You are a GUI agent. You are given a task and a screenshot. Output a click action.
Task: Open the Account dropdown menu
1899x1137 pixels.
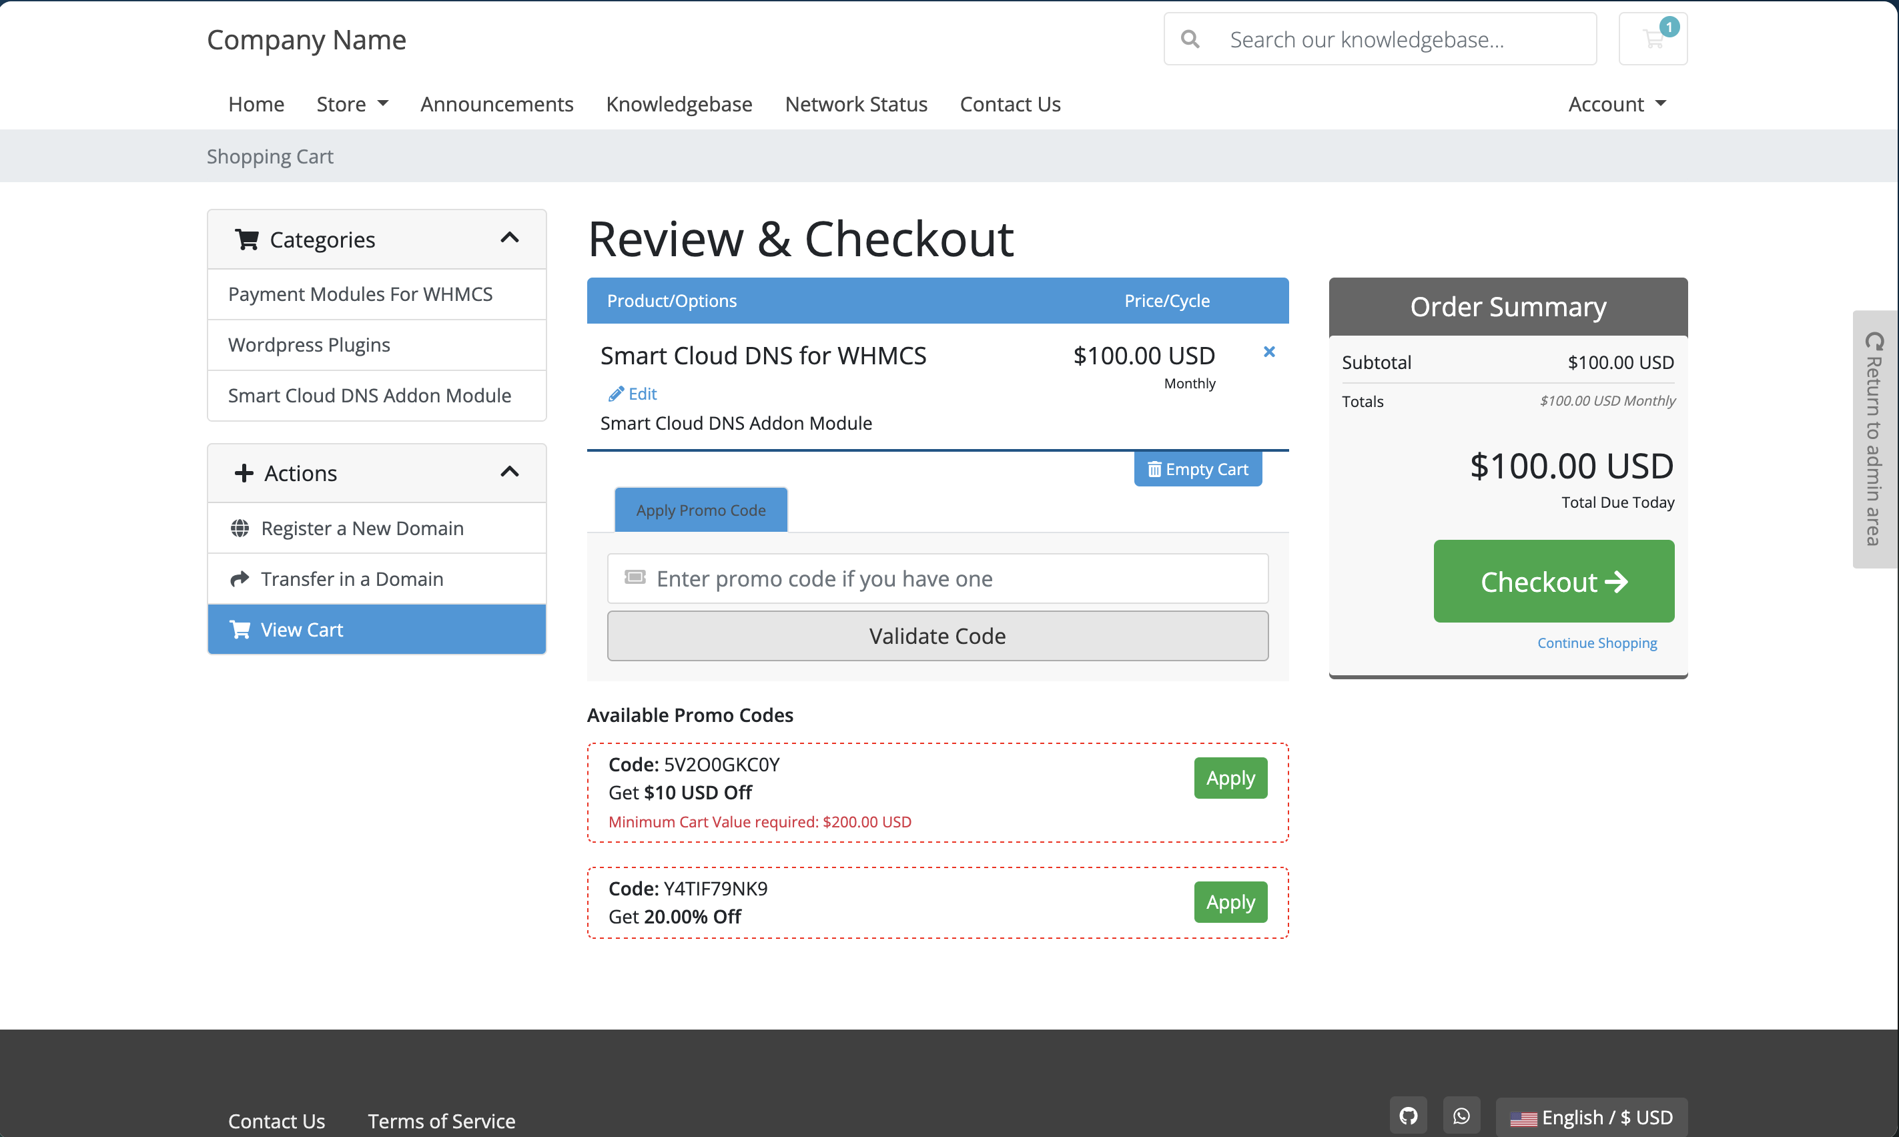pyautogui.click(x=1616, y=104)
